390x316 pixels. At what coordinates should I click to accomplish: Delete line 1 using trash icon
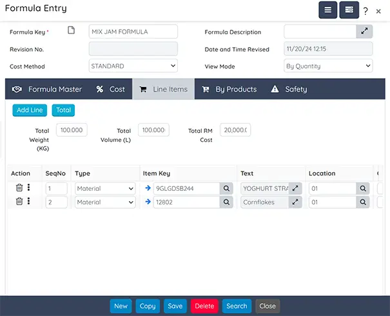click(19, 188)
